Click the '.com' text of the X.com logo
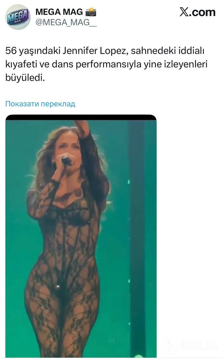The height and width of the screenshot is (359, 223). 202,12
